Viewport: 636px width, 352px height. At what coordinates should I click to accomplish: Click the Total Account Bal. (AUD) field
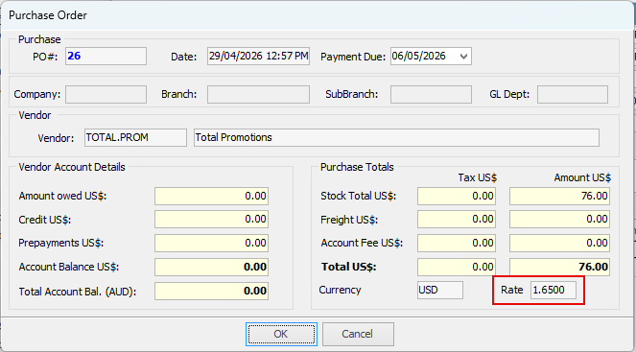click(x=211, y=292)
